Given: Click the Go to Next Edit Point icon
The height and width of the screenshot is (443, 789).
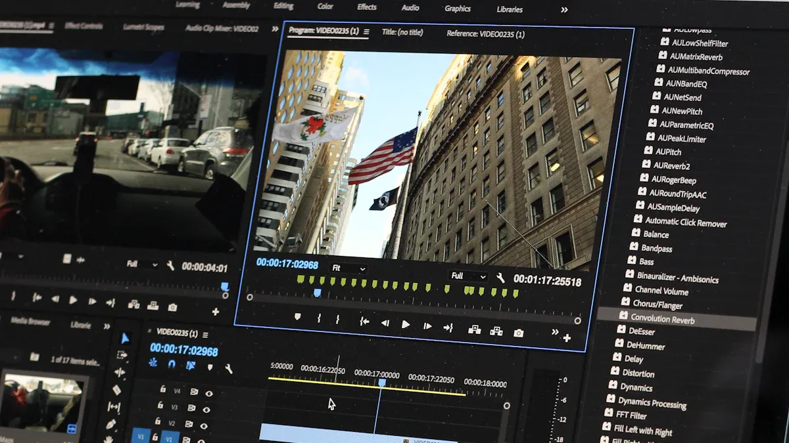Looking at the screenshot, I should [448, 326].
